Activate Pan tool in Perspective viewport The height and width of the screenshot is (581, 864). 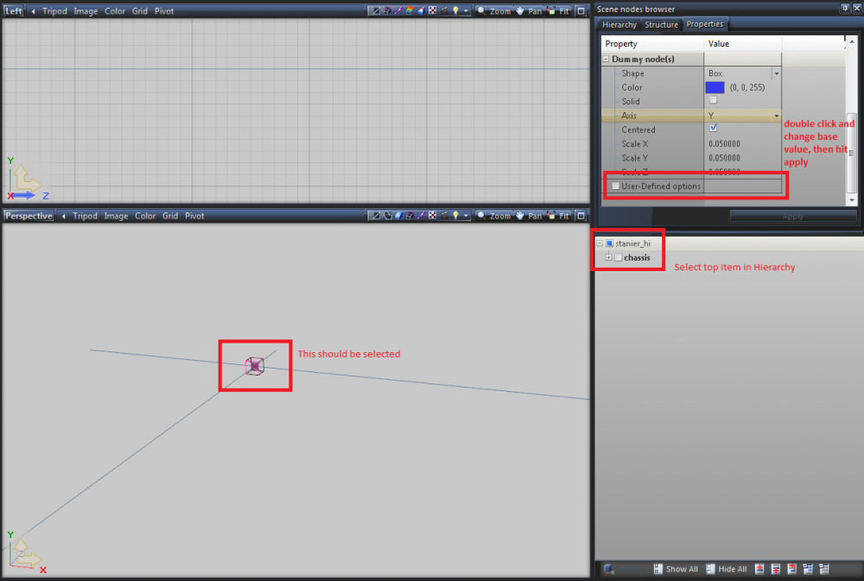(x=529, y=216)
